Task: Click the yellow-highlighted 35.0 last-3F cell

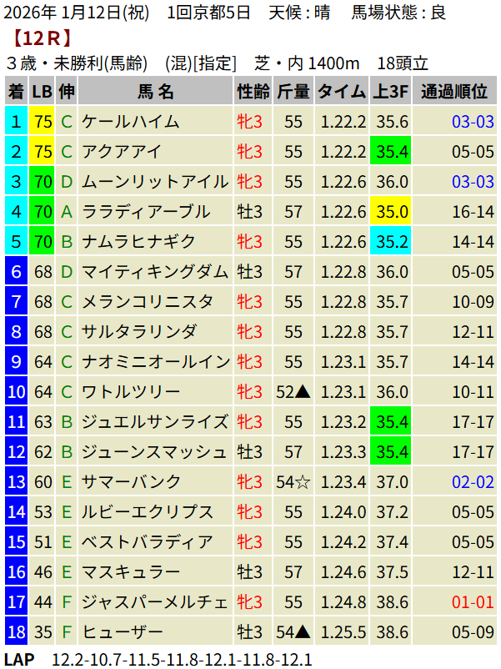Action: [392, 212]
